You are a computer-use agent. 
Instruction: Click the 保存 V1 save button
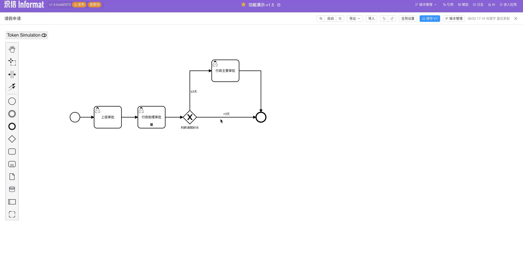[430, 19]
